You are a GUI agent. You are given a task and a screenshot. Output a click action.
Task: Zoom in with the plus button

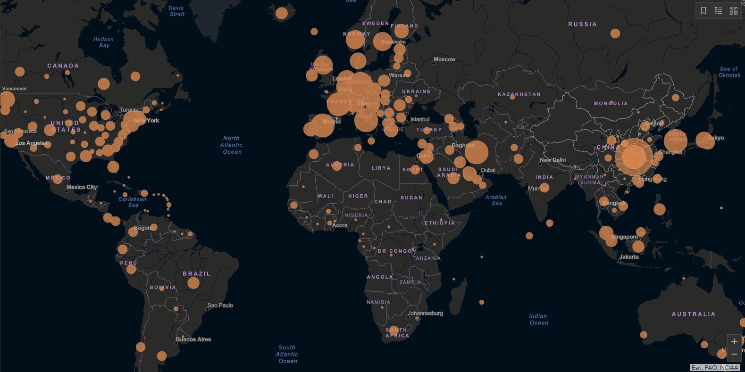click(x=734, y=341)
